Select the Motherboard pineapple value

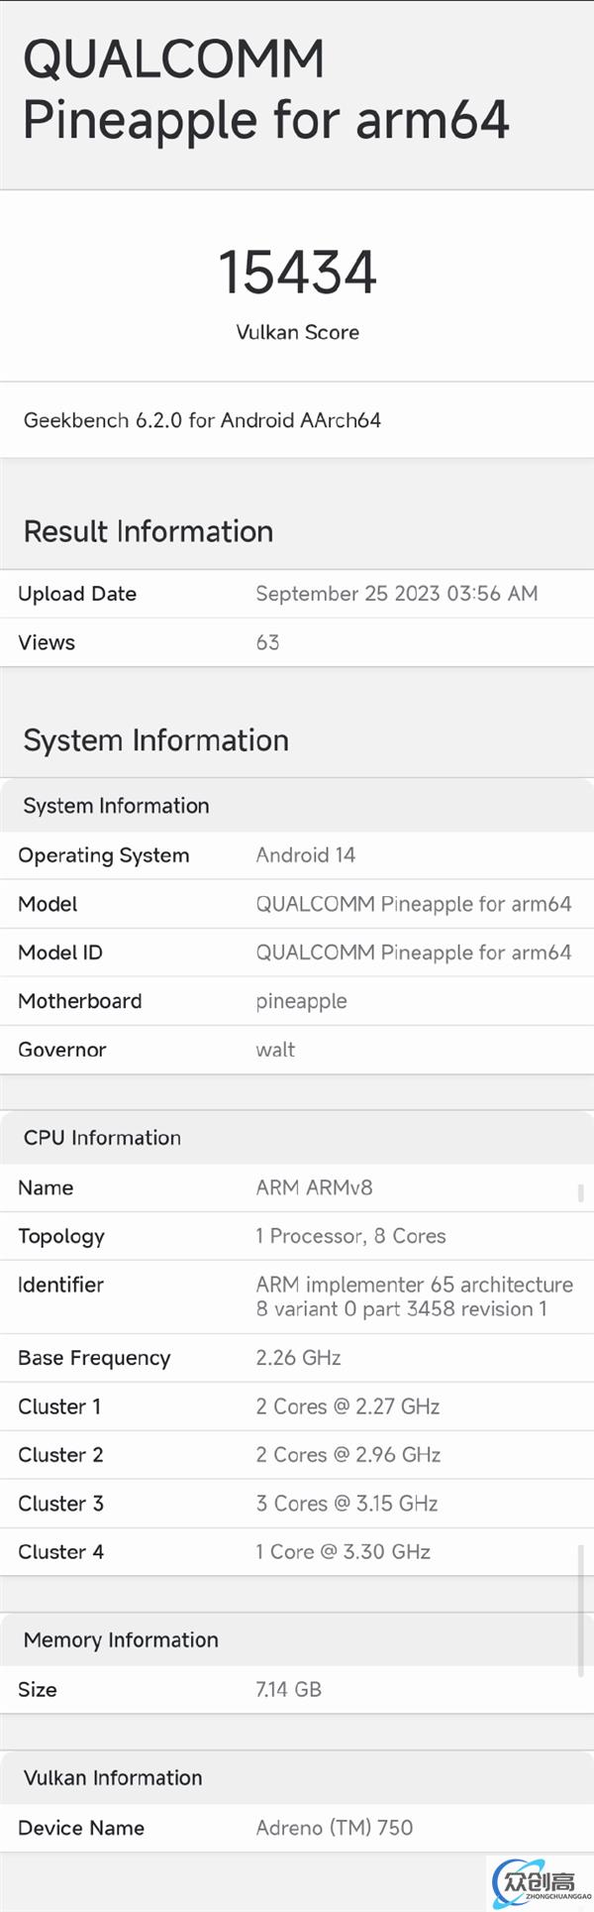301,1001
